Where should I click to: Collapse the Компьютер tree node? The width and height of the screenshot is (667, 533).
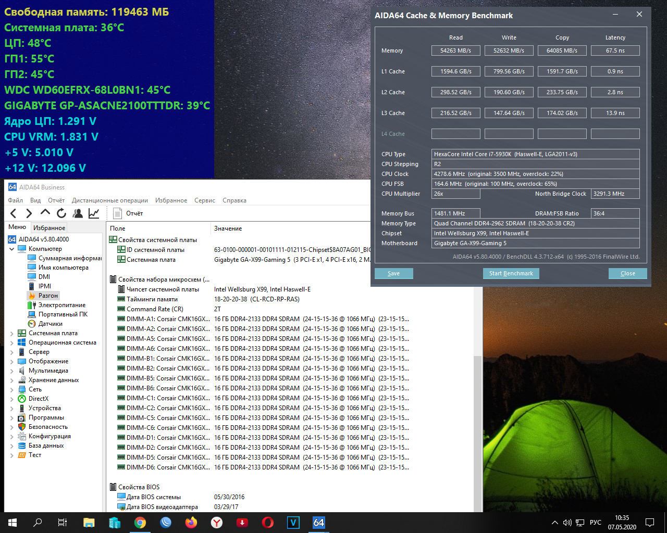(12, 249)
